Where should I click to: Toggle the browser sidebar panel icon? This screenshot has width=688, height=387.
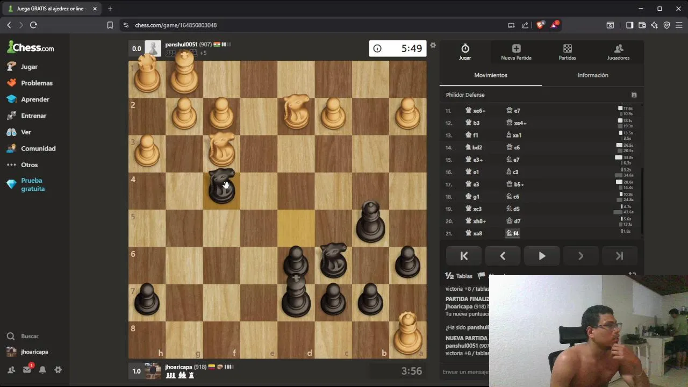629,25
